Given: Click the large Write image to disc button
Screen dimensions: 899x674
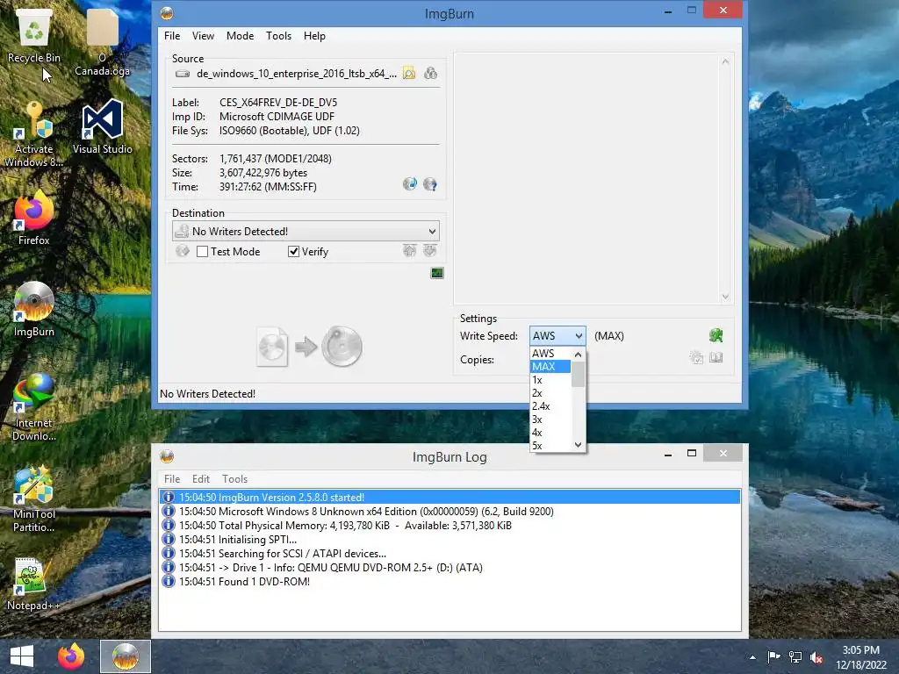Looking at the screenshot, I should tap(310, 346).
